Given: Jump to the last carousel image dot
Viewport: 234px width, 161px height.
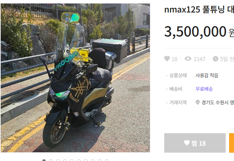Looking at the screenshot, I should (x=107, y=160).
